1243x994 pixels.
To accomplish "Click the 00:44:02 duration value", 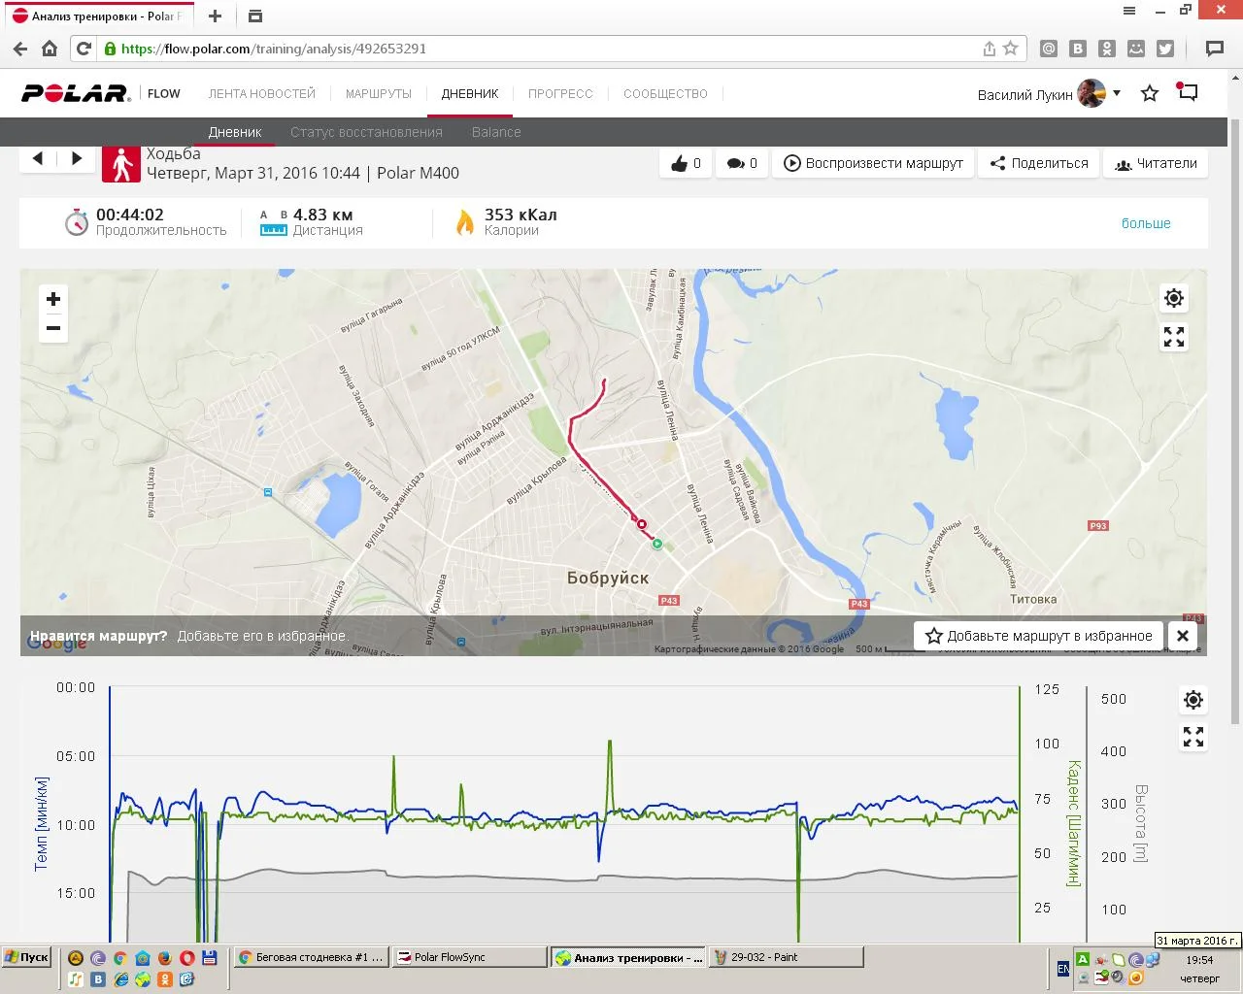I will 130,215.
